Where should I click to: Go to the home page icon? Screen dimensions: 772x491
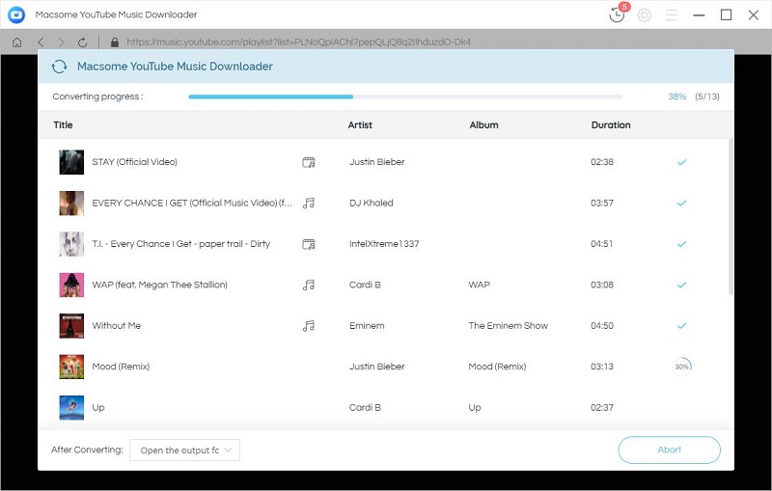16,42
